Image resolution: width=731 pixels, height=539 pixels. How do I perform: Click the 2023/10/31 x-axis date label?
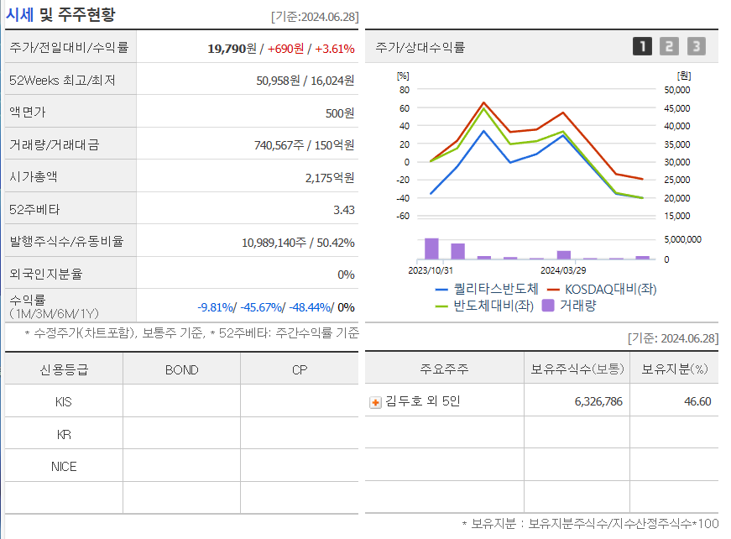coord(431,270)
